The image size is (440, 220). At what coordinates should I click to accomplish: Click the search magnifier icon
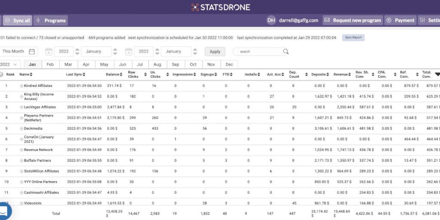[x=286, y=52]
